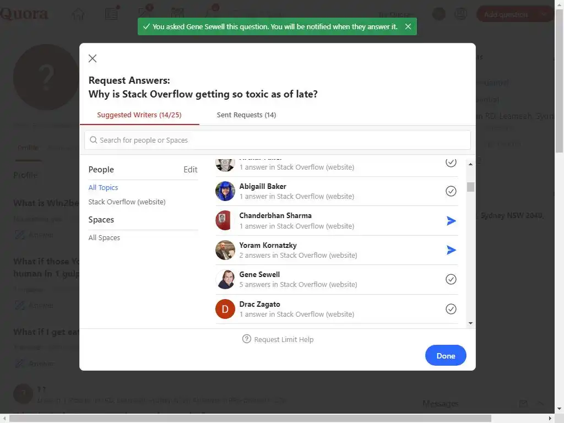Dismiss the green notification banner
Screen dimensions: 564x423
(408, 26)
